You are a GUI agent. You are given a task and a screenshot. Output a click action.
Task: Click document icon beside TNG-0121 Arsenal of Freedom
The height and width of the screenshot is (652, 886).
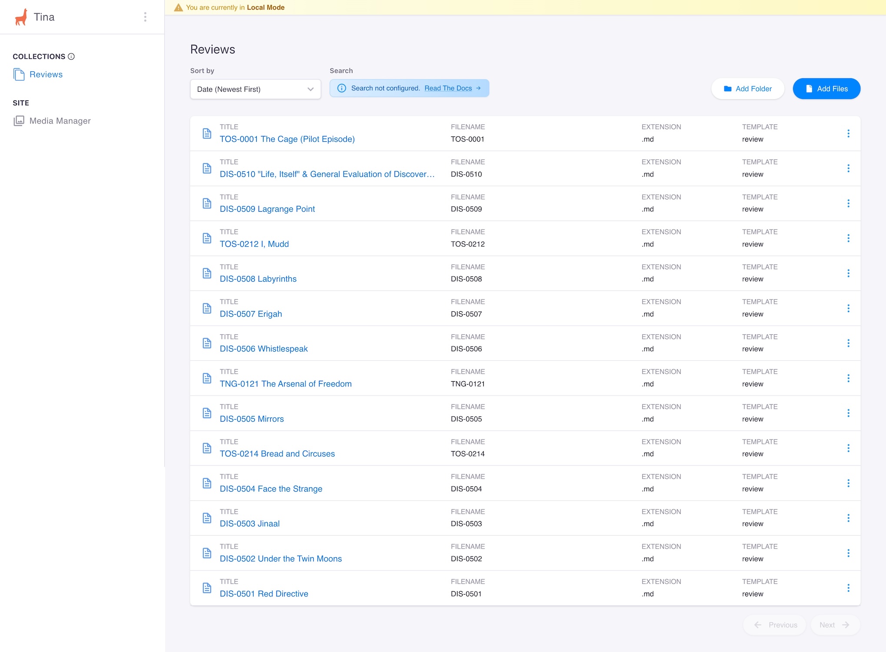tap(207, 378)
